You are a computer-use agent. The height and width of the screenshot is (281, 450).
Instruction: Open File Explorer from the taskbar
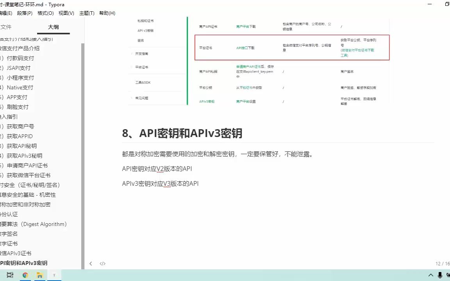click(x=39, y=275)
